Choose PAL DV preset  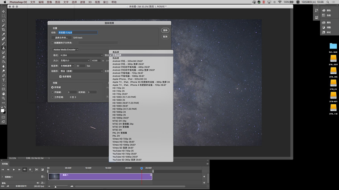tap(116, 136)
